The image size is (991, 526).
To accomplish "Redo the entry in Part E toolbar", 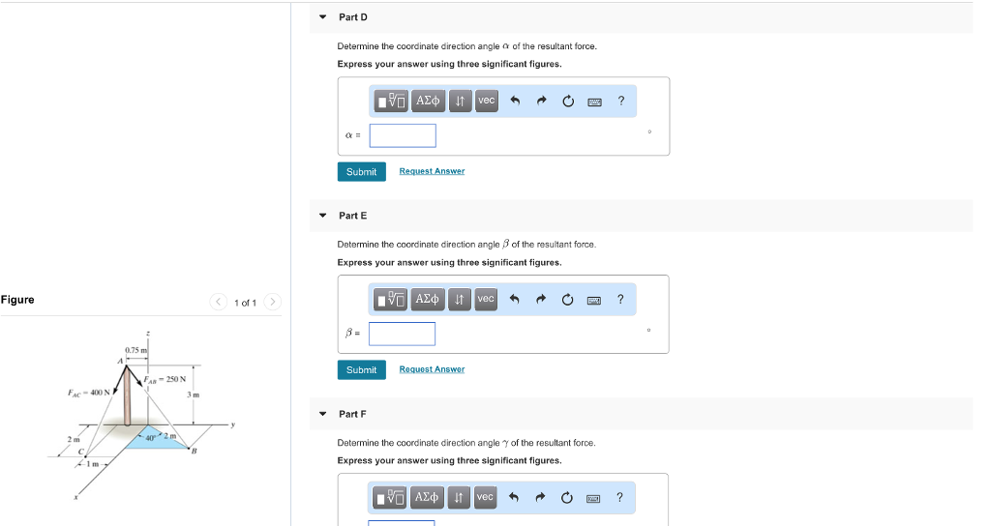I will pyautogui.click(x=541, y=300).
